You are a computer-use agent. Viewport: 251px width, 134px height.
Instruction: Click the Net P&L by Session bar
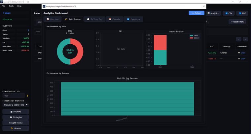[127, 99]
